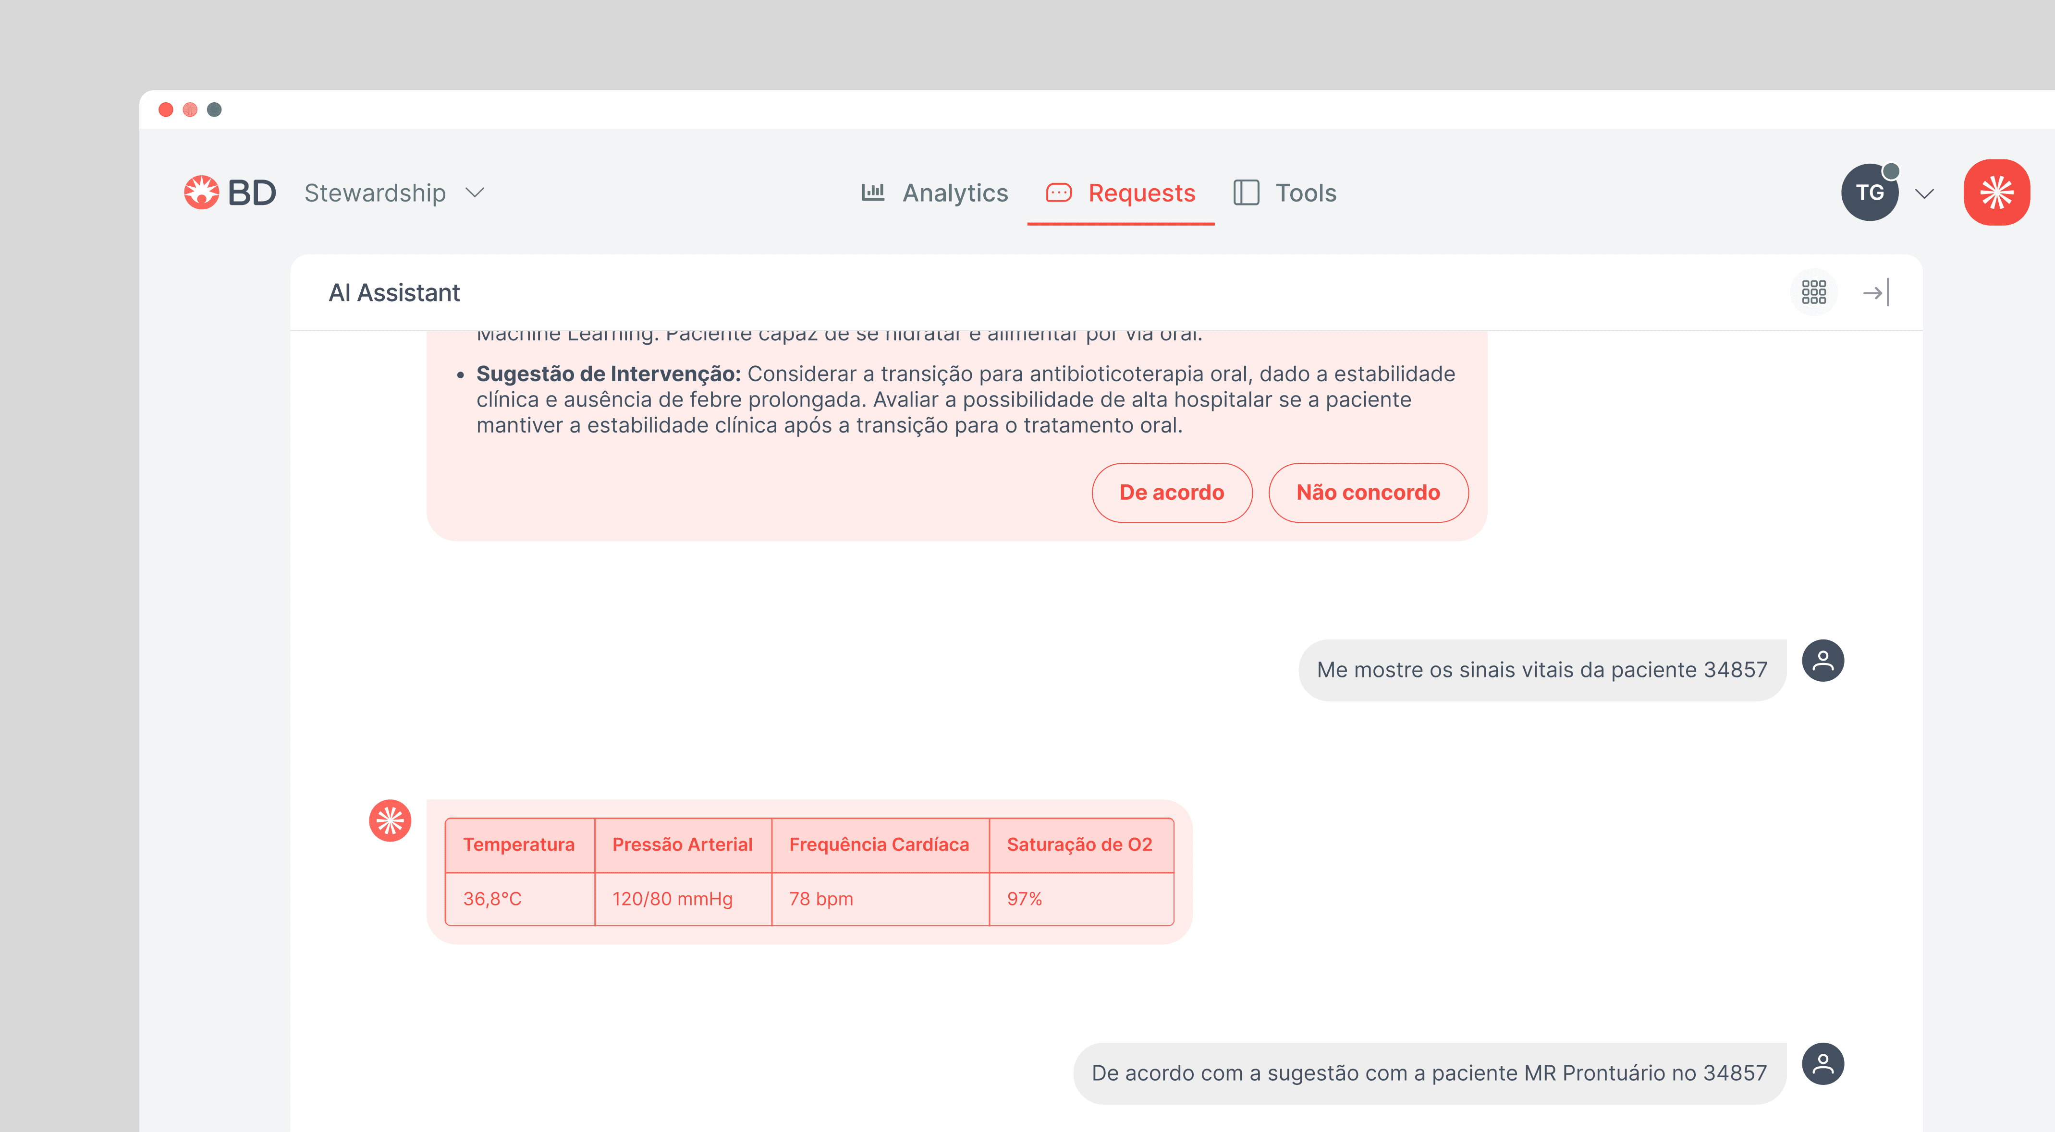The height and width of the screenshot is (1132, 2055).
Task: Click the BD logo icon
Action: pos(201,192)
